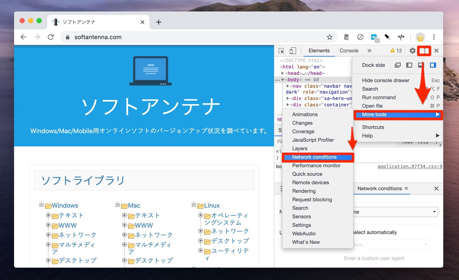The width and height of the screenshot is (459, 280).
Task: Expand the head element node
Action: click(x=283, y=73)
